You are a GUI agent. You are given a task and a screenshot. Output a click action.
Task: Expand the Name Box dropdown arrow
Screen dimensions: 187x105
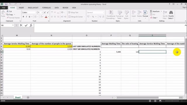13,25
